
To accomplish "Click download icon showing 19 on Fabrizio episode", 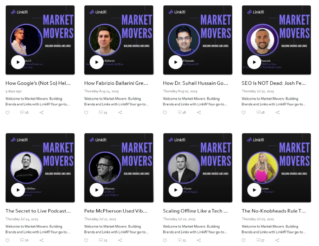I will [101, 112].
